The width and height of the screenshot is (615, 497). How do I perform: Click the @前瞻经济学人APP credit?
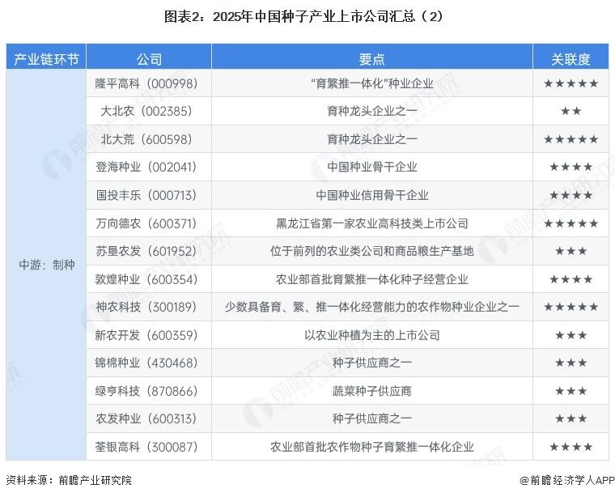[x=566, y=480]
